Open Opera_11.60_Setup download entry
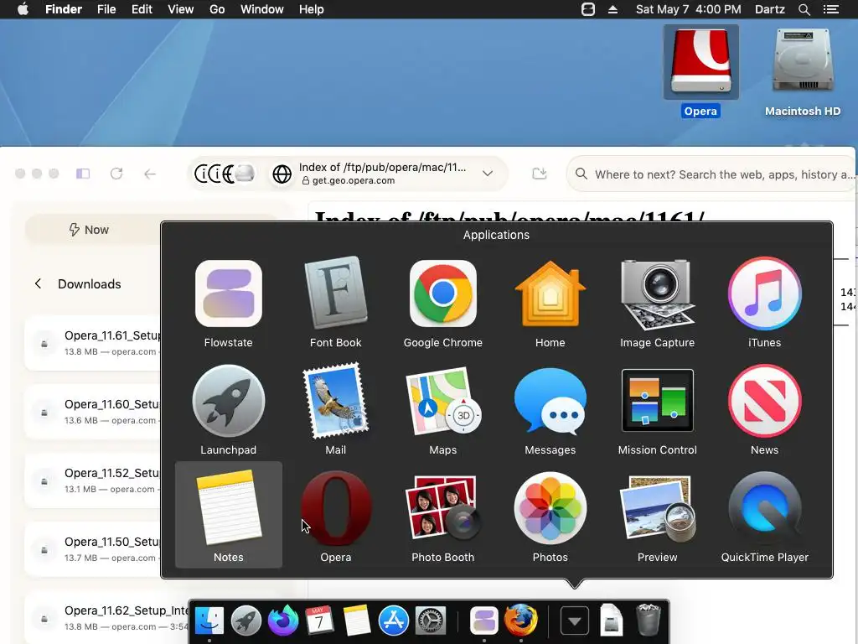Viewport: 858px width, 644px height. 93,412
